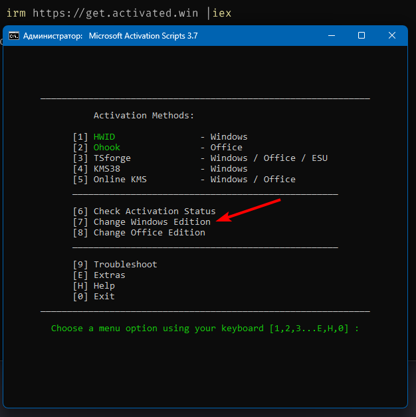Screen dimensions: 416x417
Task: Minimize the Microsoft Activation Scripts window
Action: tap(332, 35)
